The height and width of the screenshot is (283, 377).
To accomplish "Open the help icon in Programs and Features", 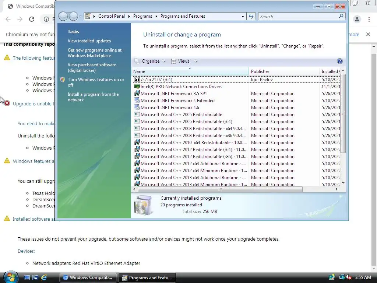I will pyautogui.click(x=339, y=61).
